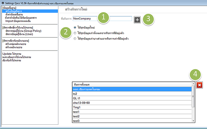Click the company list scrollbar thumb
The width and height of the screenshot is (207, 129).
[193, 96]
